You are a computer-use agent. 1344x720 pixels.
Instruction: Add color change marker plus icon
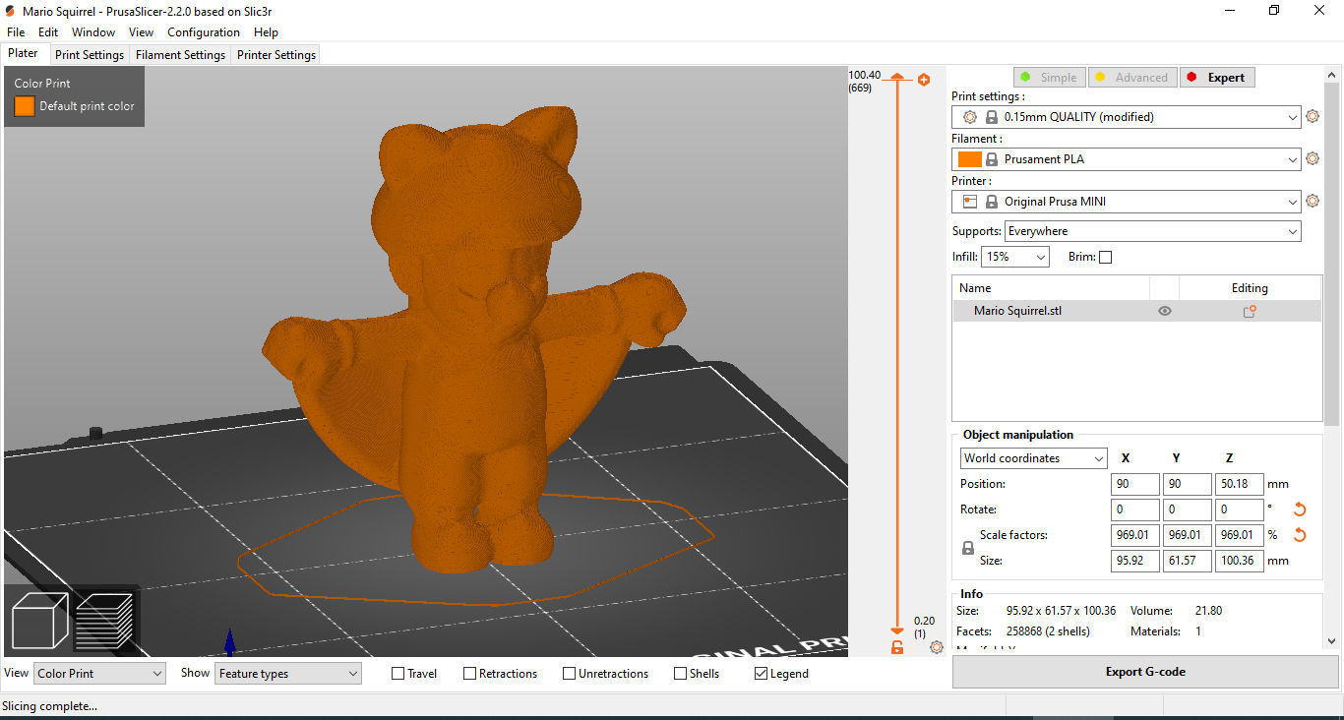(924, 80)
